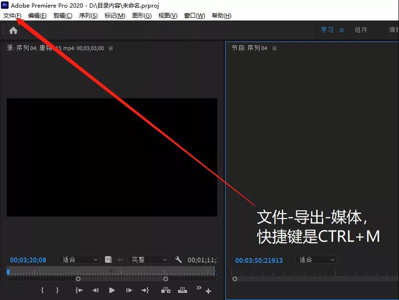Click the source timecode 00;03;20;08
399x300 pixels.
coord(28,260)
